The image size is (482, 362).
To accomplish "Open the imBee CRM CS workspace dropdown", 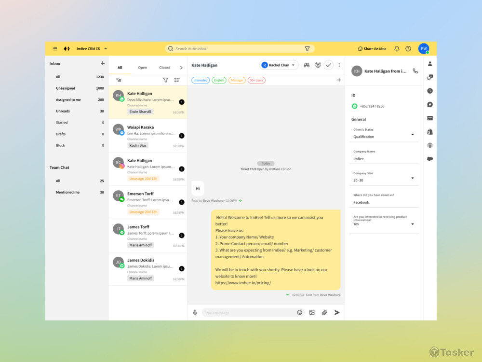I will pyautogui.click(x=106, y=49).
